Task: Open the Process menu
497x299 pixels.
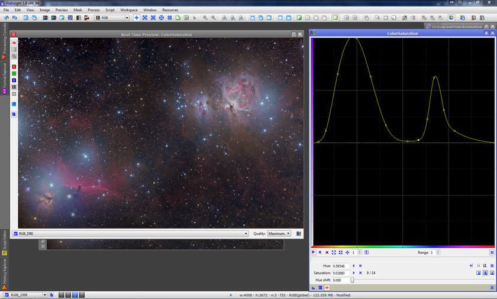Action: (x=93, y=10)
